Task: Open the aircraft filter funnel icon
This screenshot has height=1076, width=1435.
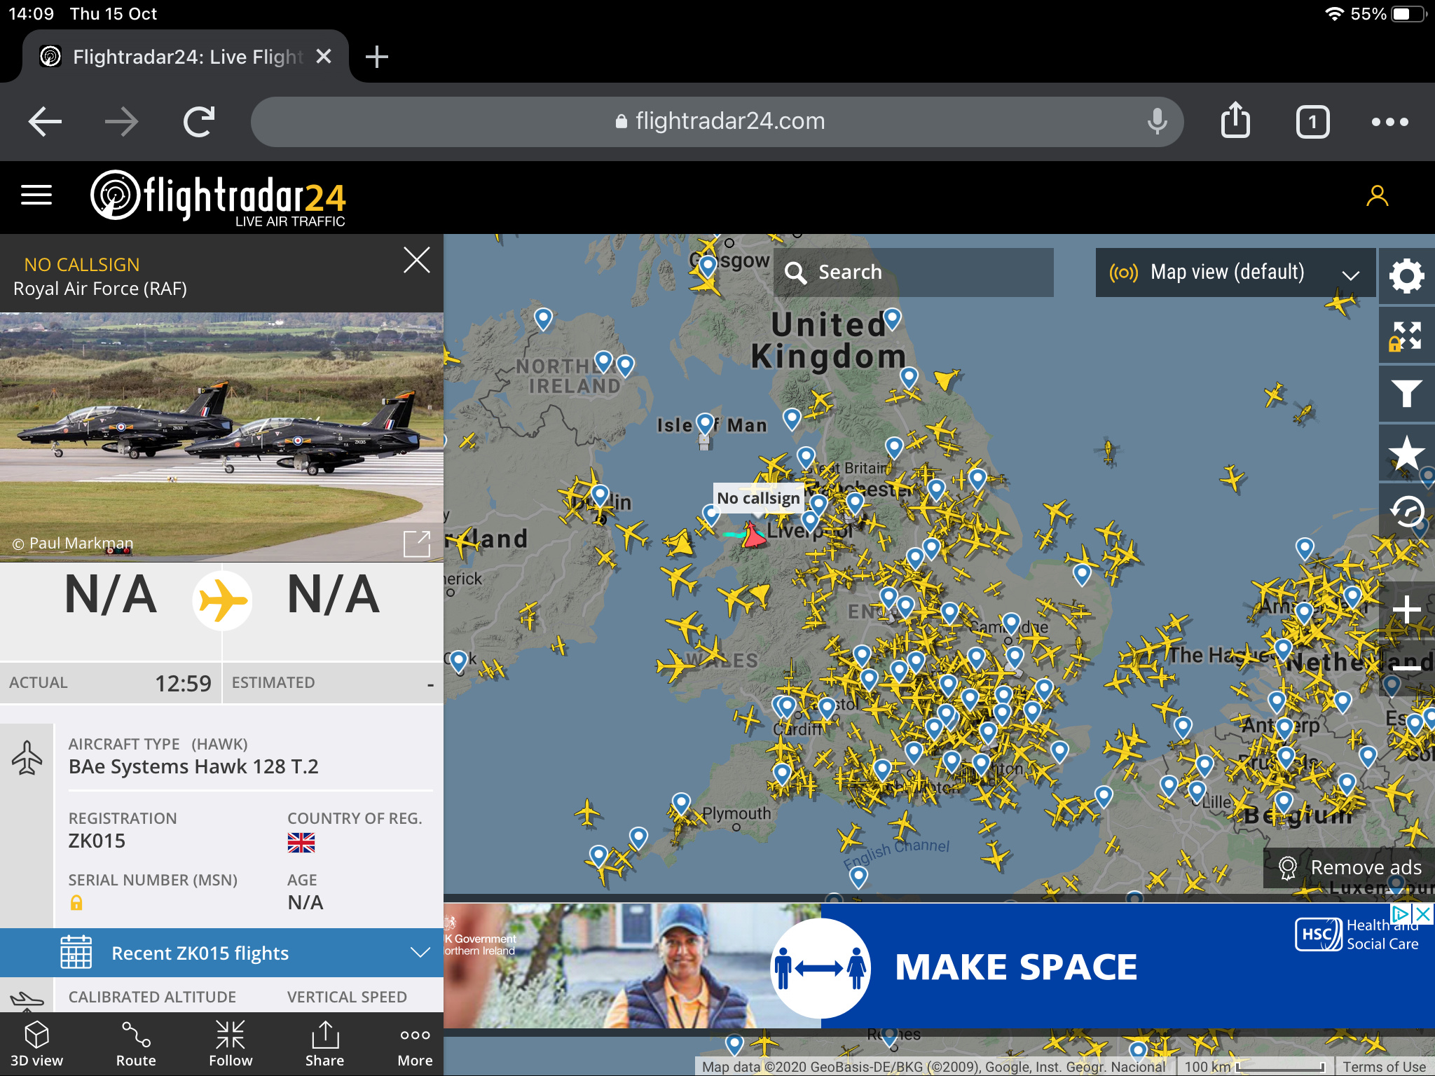Action: 1406,393
